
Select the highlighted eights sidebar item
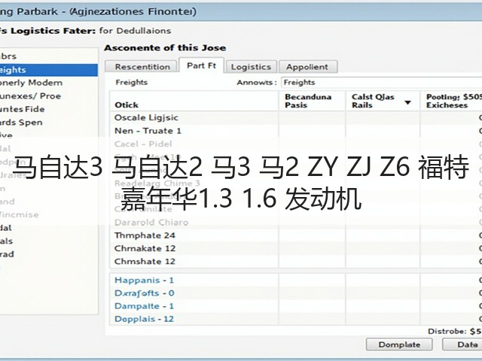(x=48, y=70)
